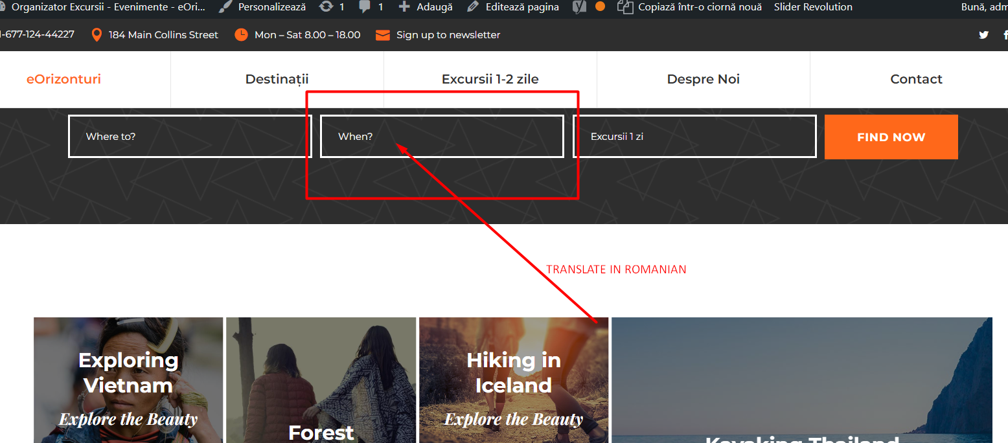Click the copy to draft icon
The image size is (1008, 443).
coord(624,7)
